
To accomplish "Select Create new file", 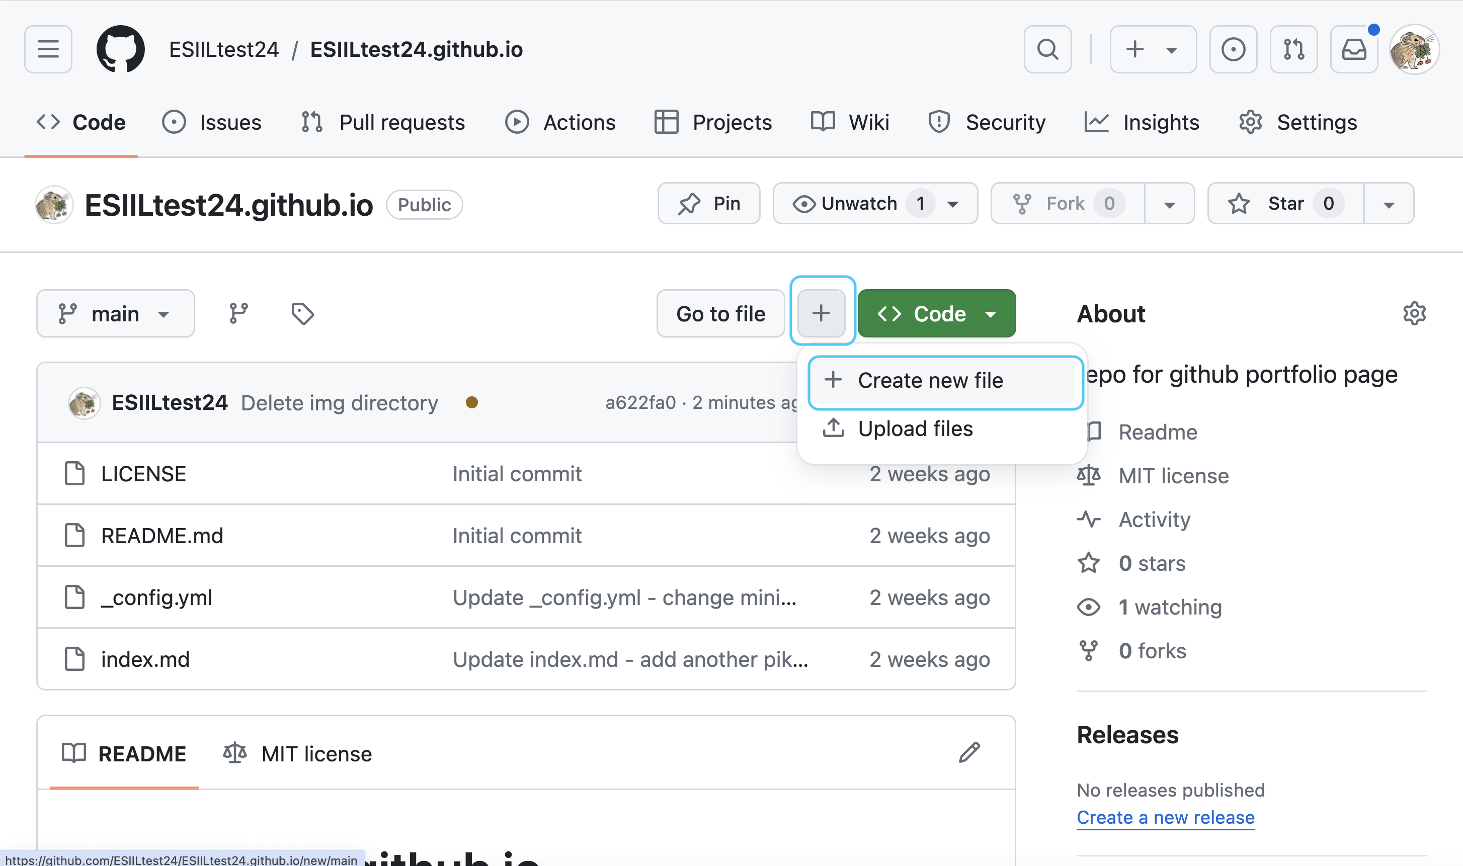I will pyautogui.click(x=945, y=381).
